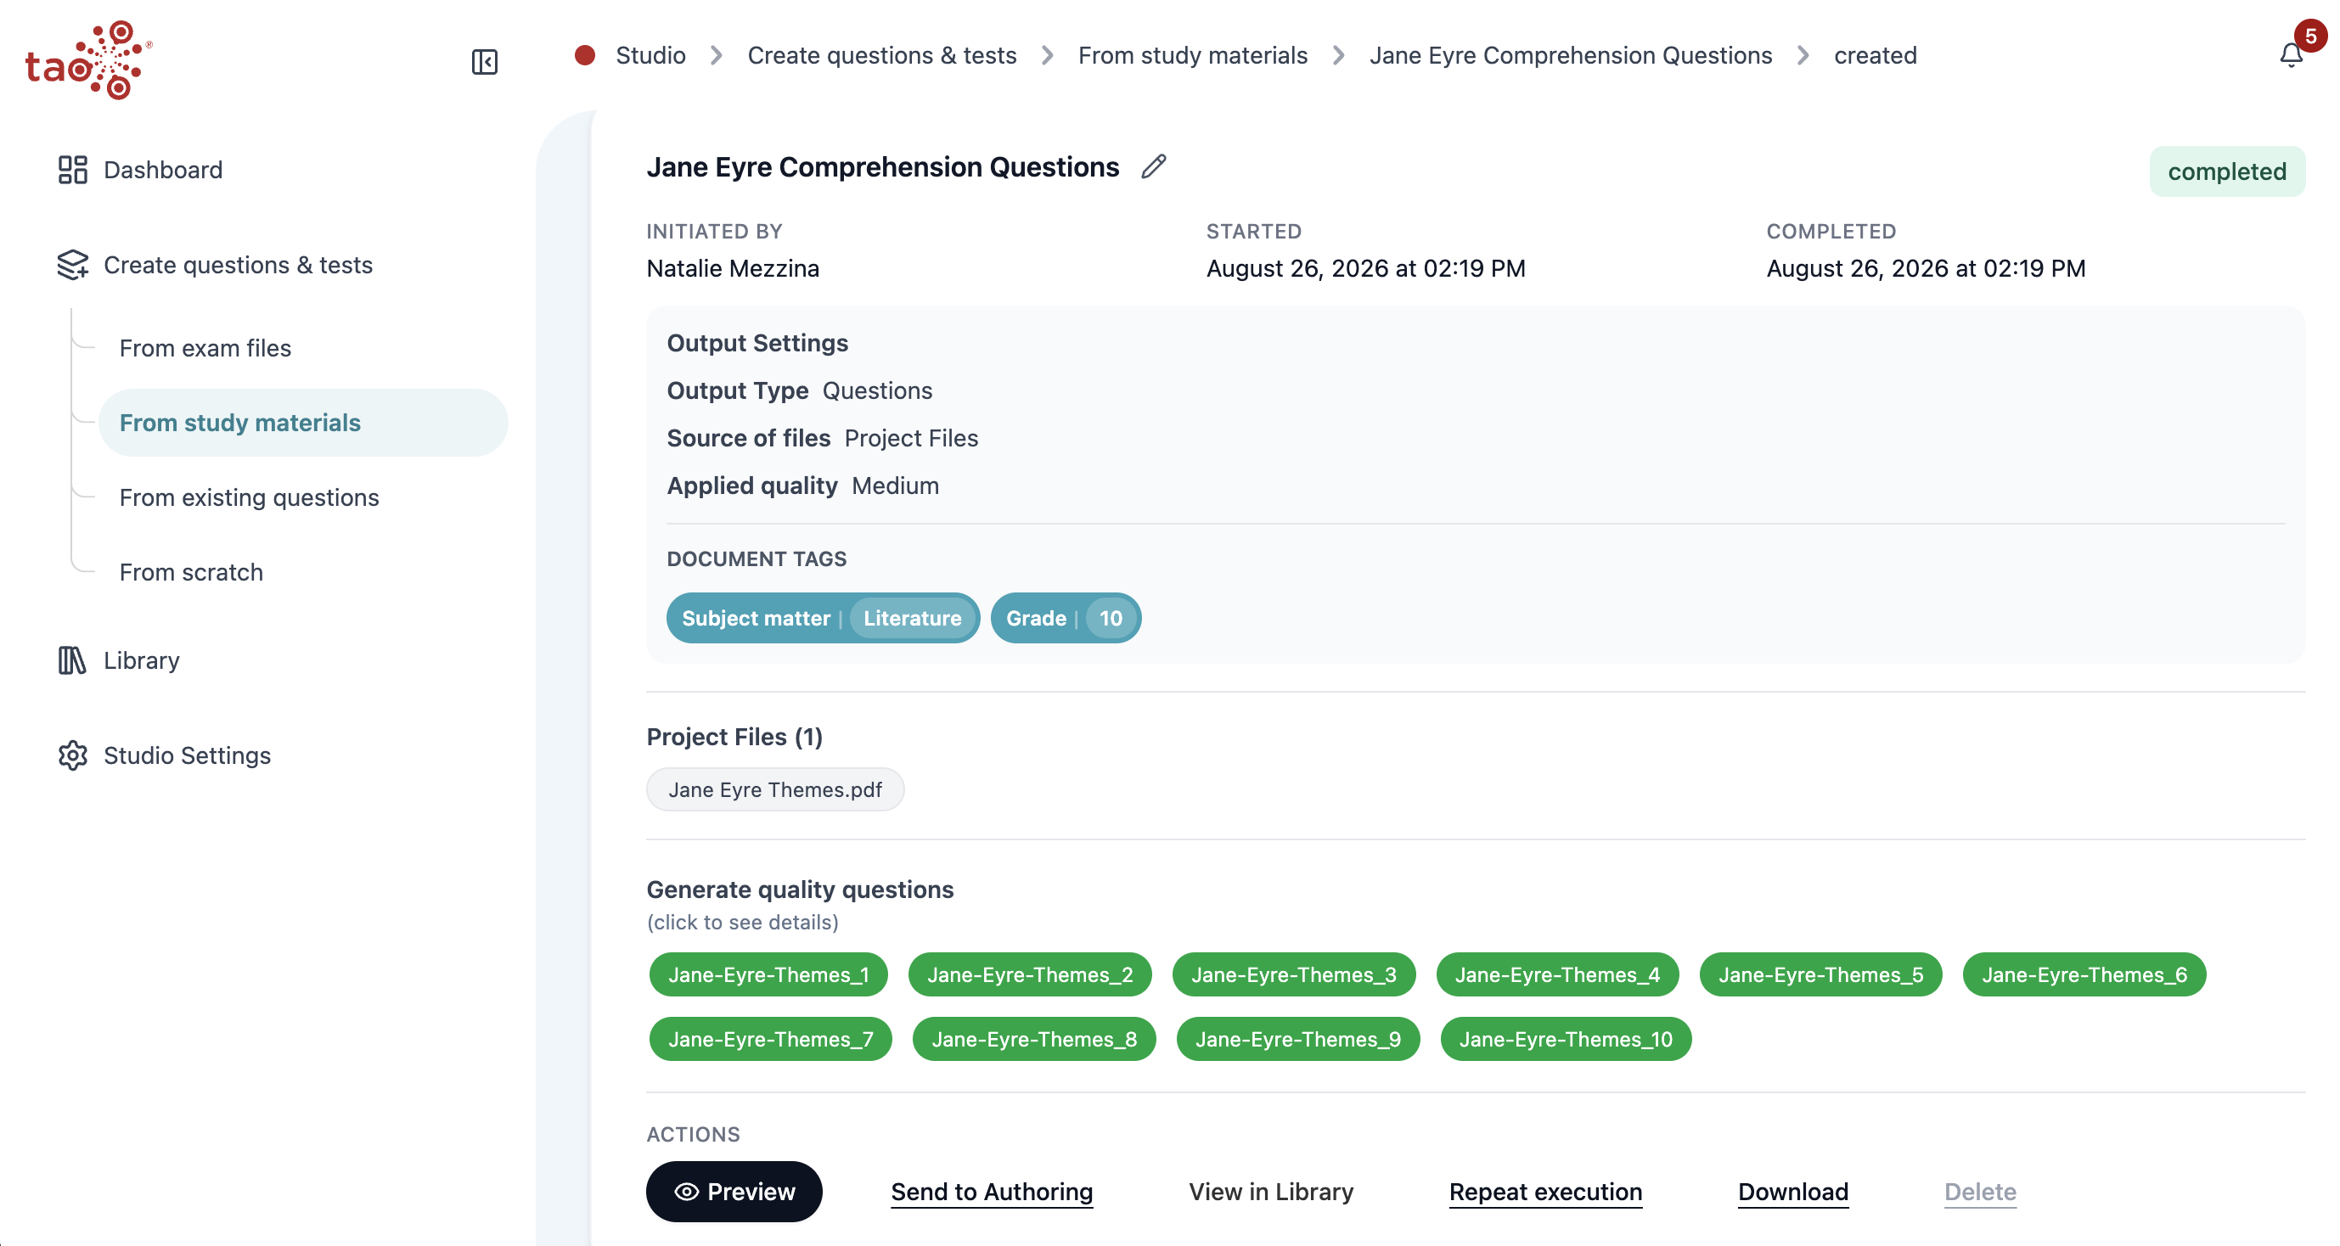2340x1246 pixels.
Task: Select From scratch
Action: [x=191, y=572]
